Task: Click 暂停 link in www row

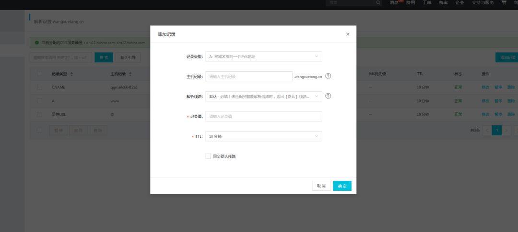Action: click(x=498, y=101)
